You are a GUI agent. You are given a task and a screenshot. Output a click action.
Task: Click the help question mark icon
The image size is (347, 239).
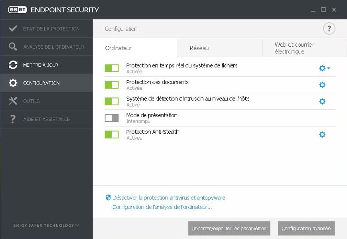coord(329,29)
